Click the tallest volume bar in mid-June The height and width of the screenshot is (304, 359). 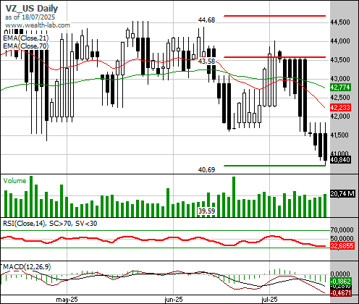(234, 197)
